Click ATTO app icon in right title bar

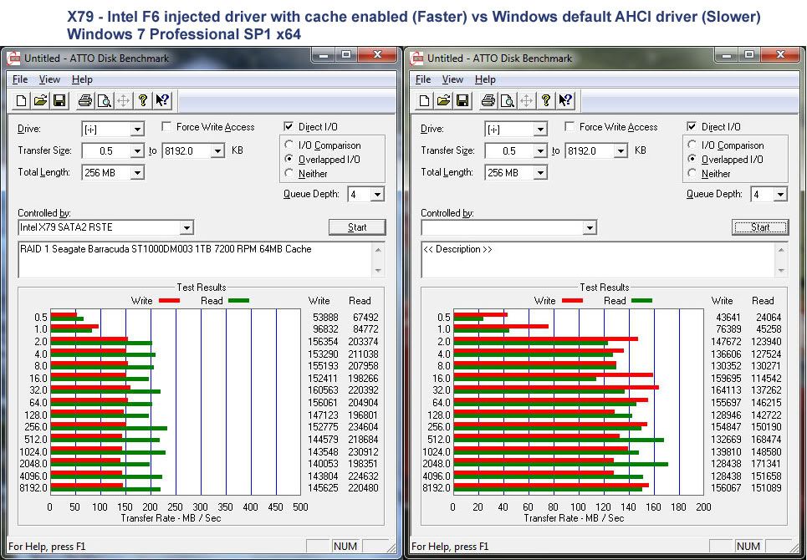(416, 59)
